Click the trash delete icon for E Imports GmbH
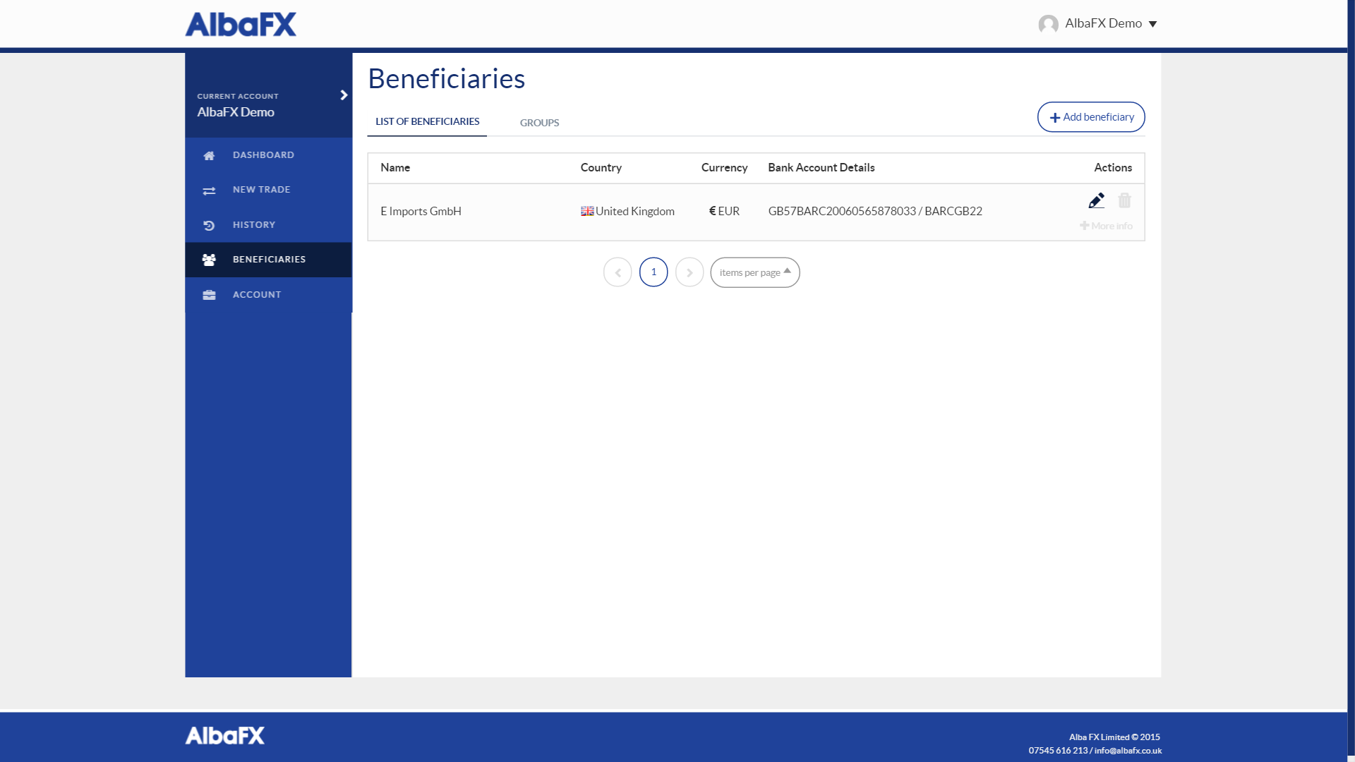 1124,201
